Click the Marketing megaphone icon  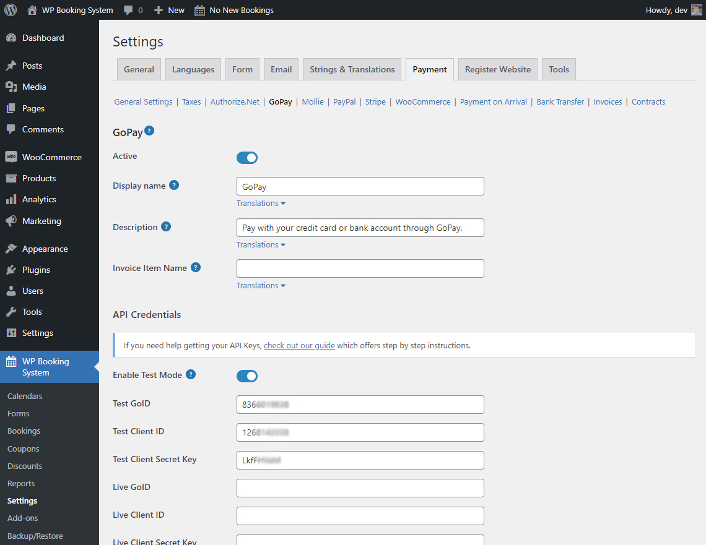[11, 221]
